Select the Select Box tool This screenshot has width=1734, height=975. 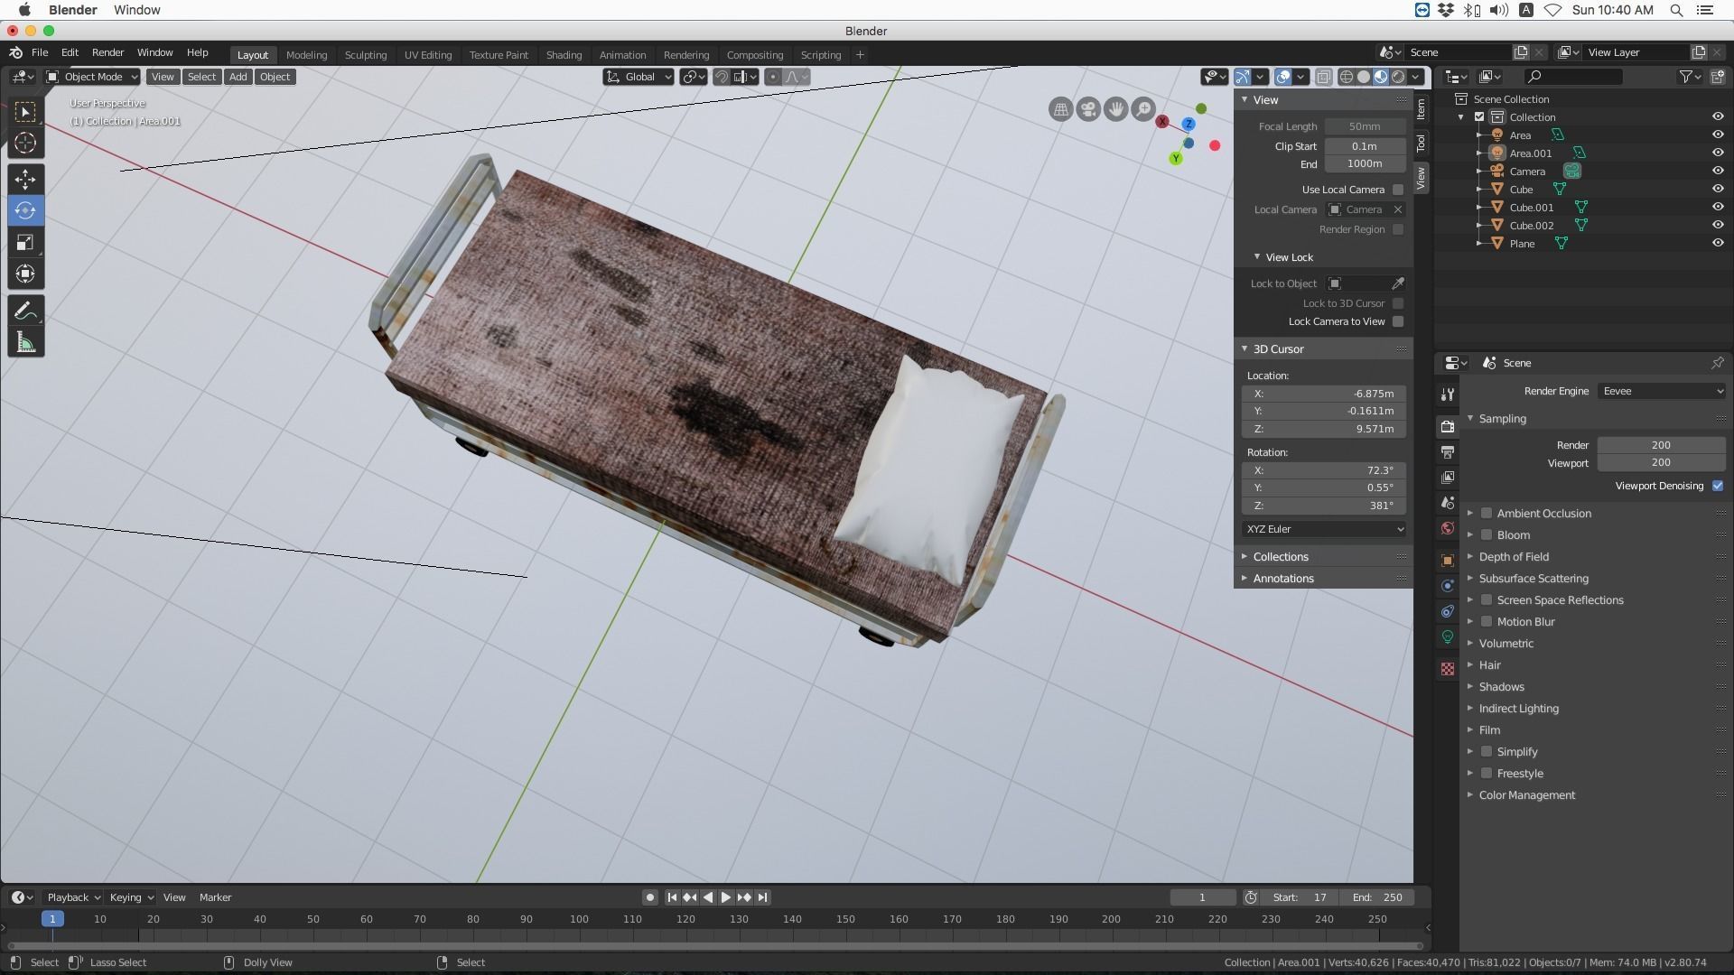click(x=25, y=112)
